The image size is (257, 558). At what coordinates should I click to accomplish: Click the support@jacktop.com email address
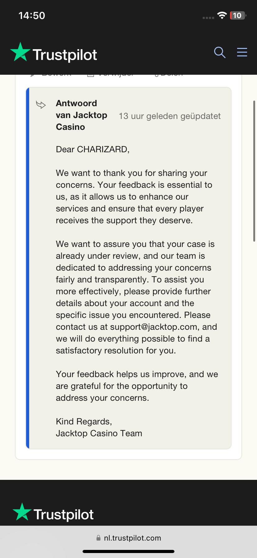tap(154, 327)
